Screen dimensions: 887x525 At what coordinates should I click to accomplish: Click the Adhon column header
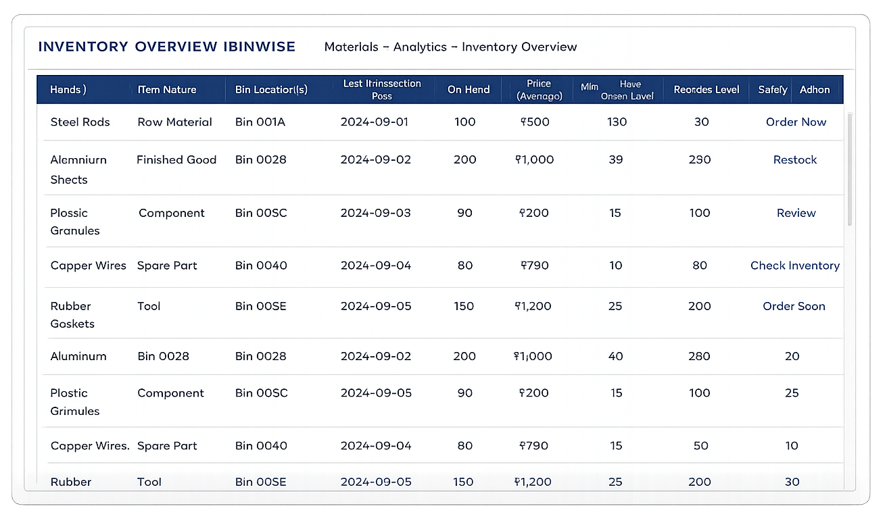point(815,90)
